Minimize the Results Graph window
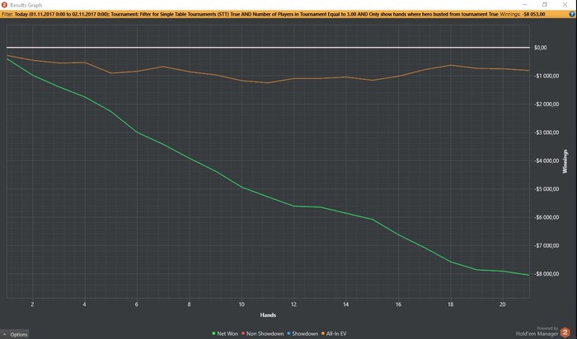577x339 pixels. tap(525, 4)
